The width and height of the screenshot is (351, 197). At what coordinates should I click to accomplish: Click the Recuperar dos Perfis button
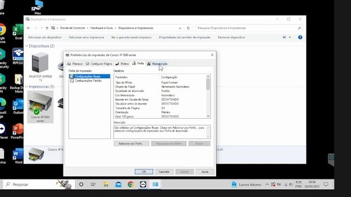(169, 143)
